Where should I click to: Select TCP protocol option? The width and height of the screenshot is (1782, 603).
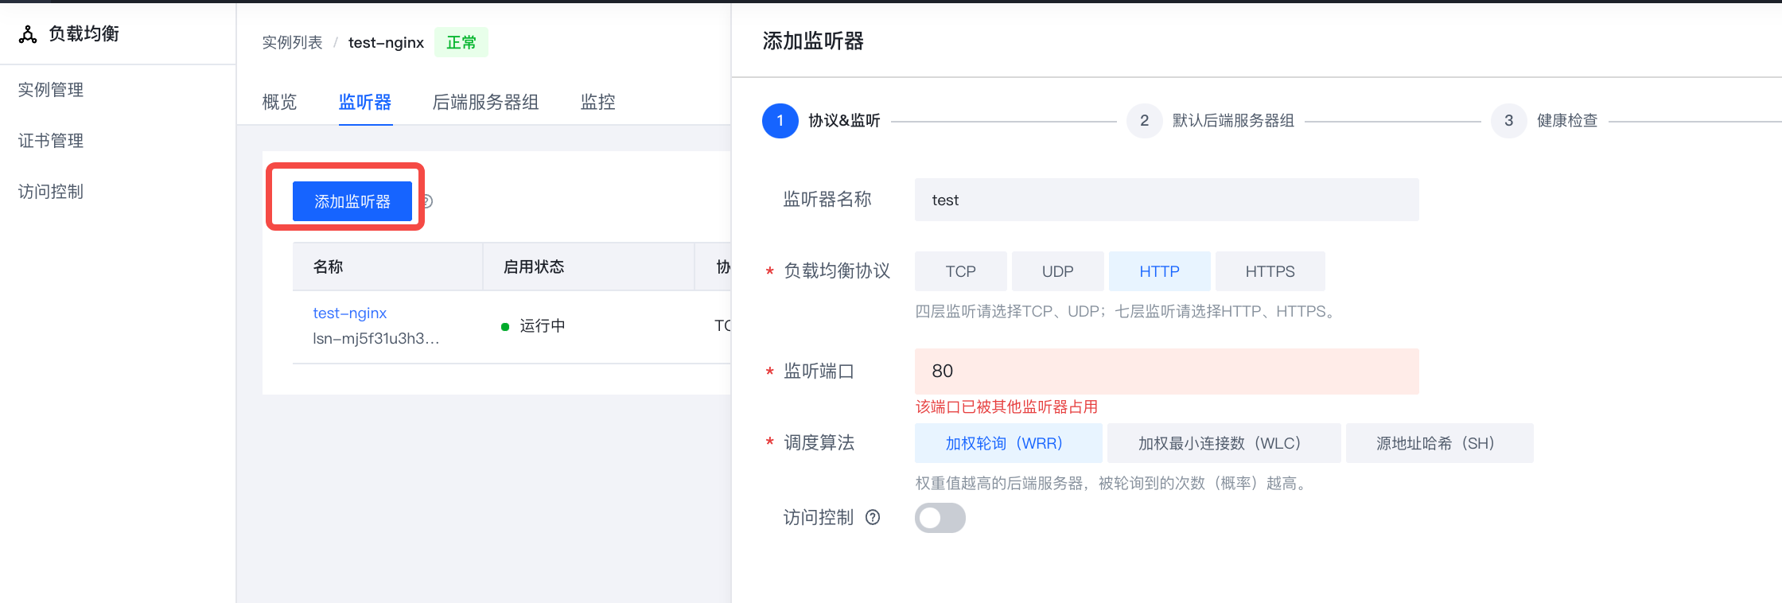pyautogui.click(x=960, y=271)
